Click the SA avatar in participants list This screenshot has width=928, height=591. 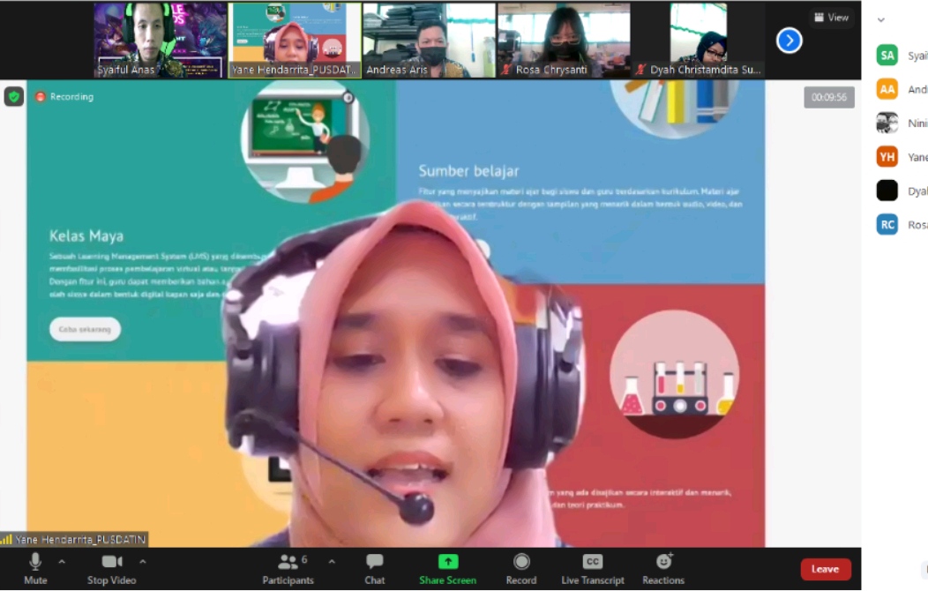click(887, 56)
